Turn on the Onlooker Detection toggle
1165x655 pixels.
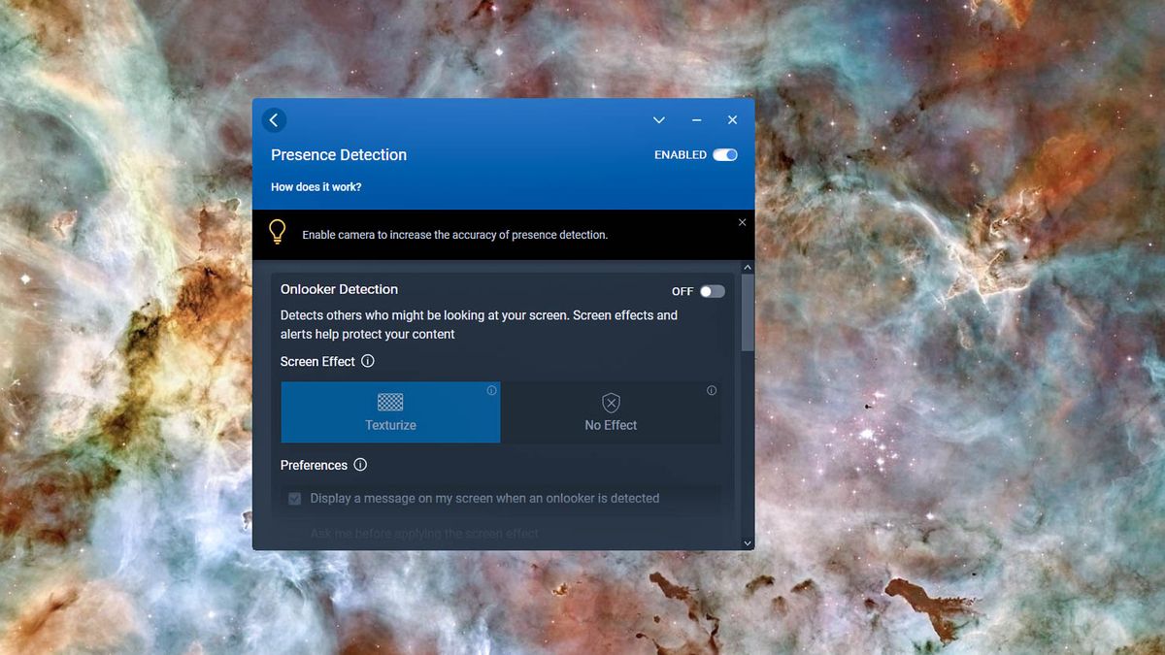pyautogui.click(x=713, y=291)
